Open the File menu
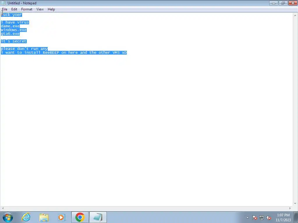This screenshot has height=223, width=298. click(5, 9)
